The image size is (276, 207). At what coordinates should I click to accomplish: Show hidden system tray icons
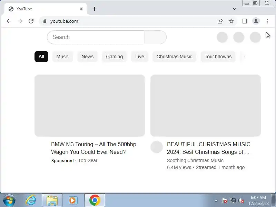[x=216, y=200]
